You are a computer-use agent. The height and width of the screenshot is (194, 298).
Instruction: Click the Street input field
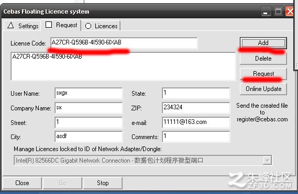(89, 122)
